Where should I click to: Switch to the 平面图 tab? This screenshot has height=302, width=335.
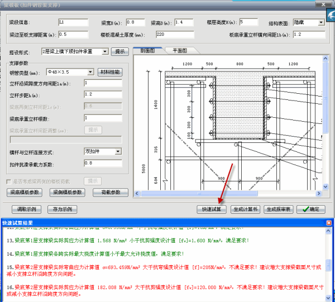pos(180,51)
